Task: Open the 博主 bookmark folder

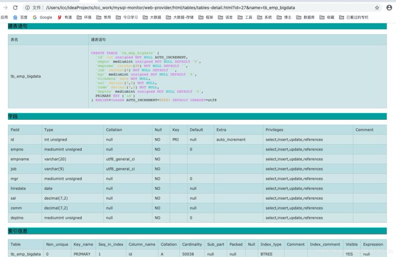Action: coord(284,17)
